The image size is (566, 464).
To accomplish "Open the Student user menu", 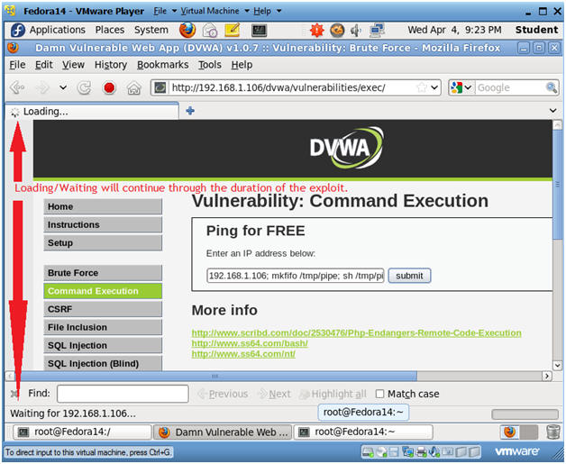I will click(x=536, y=30).
